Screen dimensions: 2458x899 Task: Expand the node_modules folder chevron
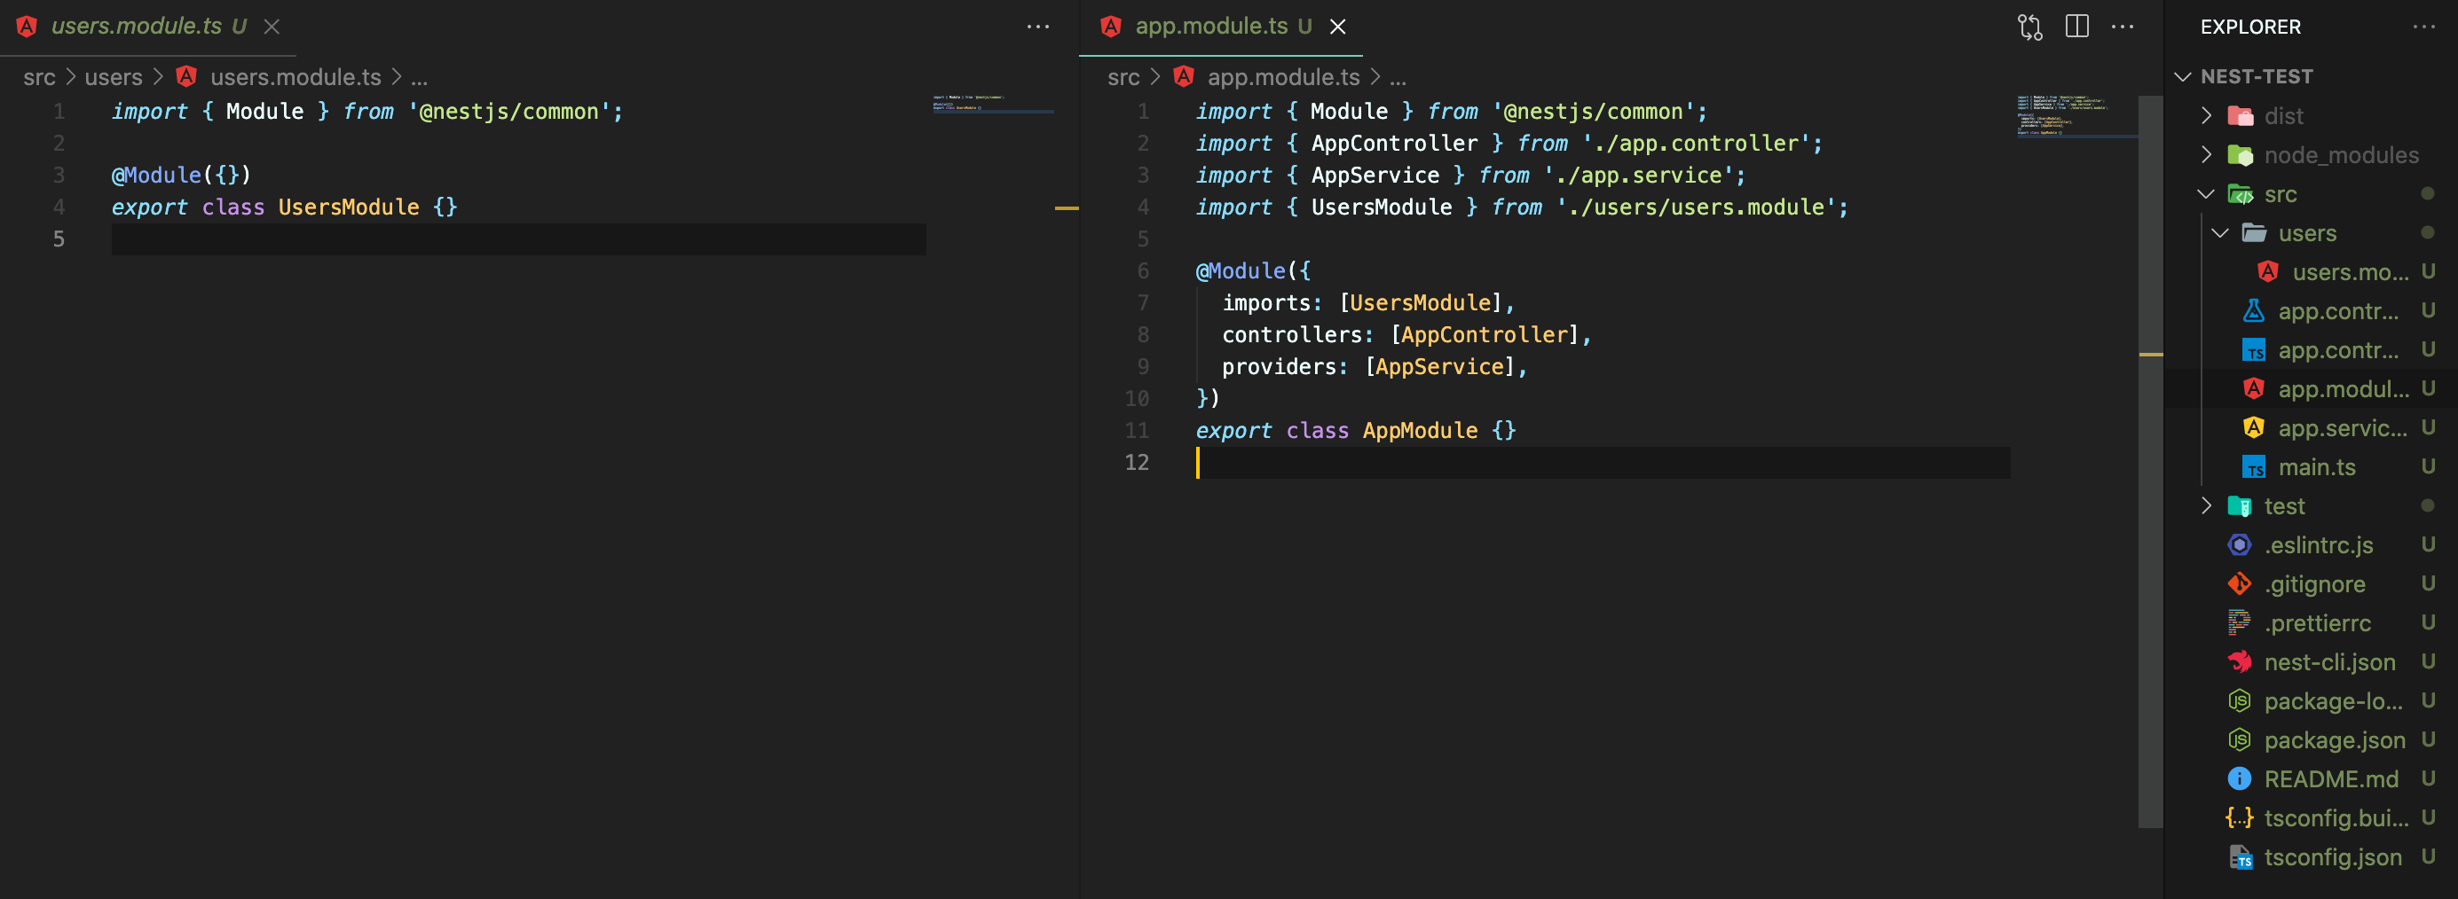pyautogui.click(x=2206, y=154)
